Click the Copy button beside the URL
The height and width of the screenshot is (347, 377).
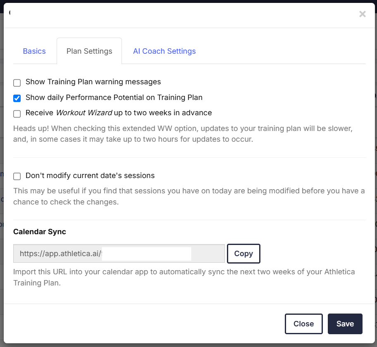click(243, 254)
